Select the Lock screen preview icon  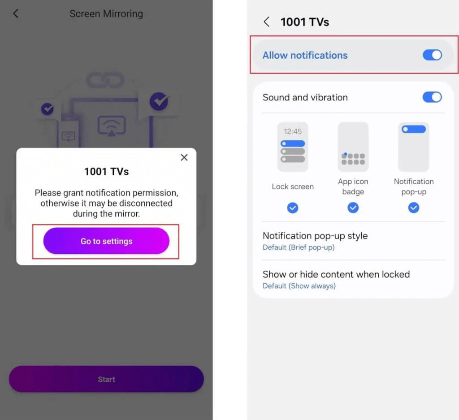pos(293,147)
